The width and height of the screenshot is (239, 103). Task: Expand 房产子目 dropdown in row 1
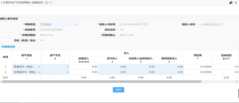[x=55, y=67]
